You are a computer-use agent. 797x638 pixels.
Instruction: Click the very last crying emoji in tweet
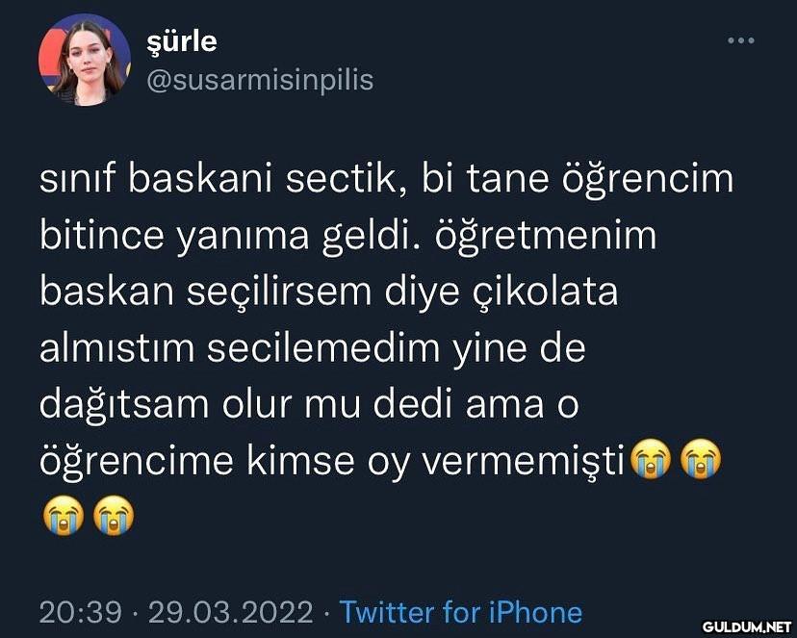[114, 515]
